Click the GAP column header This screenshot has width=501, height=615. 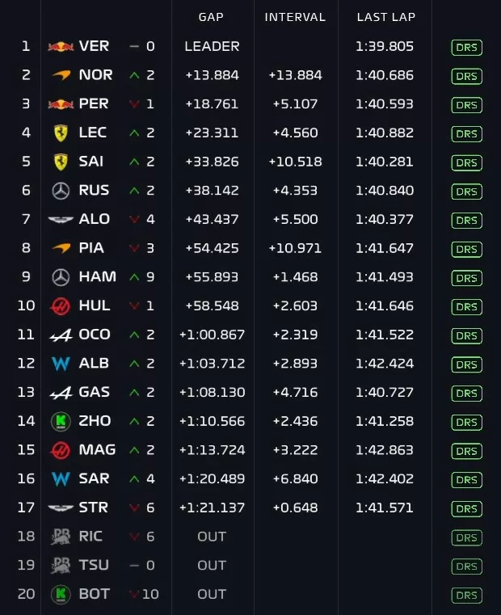coord(212,17)
